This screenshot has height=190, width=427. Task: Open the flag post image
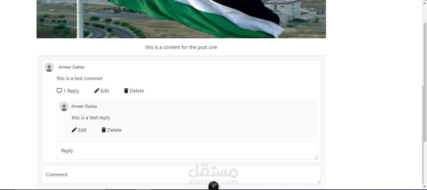(x=181, y=19)
